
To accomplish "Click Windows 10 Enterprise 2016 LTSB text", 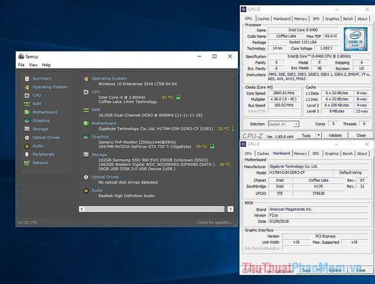I will [138, 84].
